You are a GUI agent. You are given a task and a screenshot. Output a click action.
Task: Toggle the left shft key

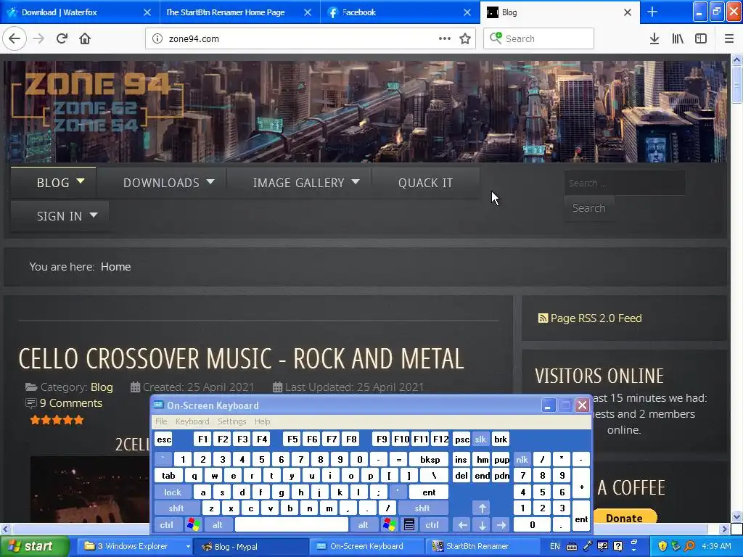pyautogui.click(x=176, y=508)
